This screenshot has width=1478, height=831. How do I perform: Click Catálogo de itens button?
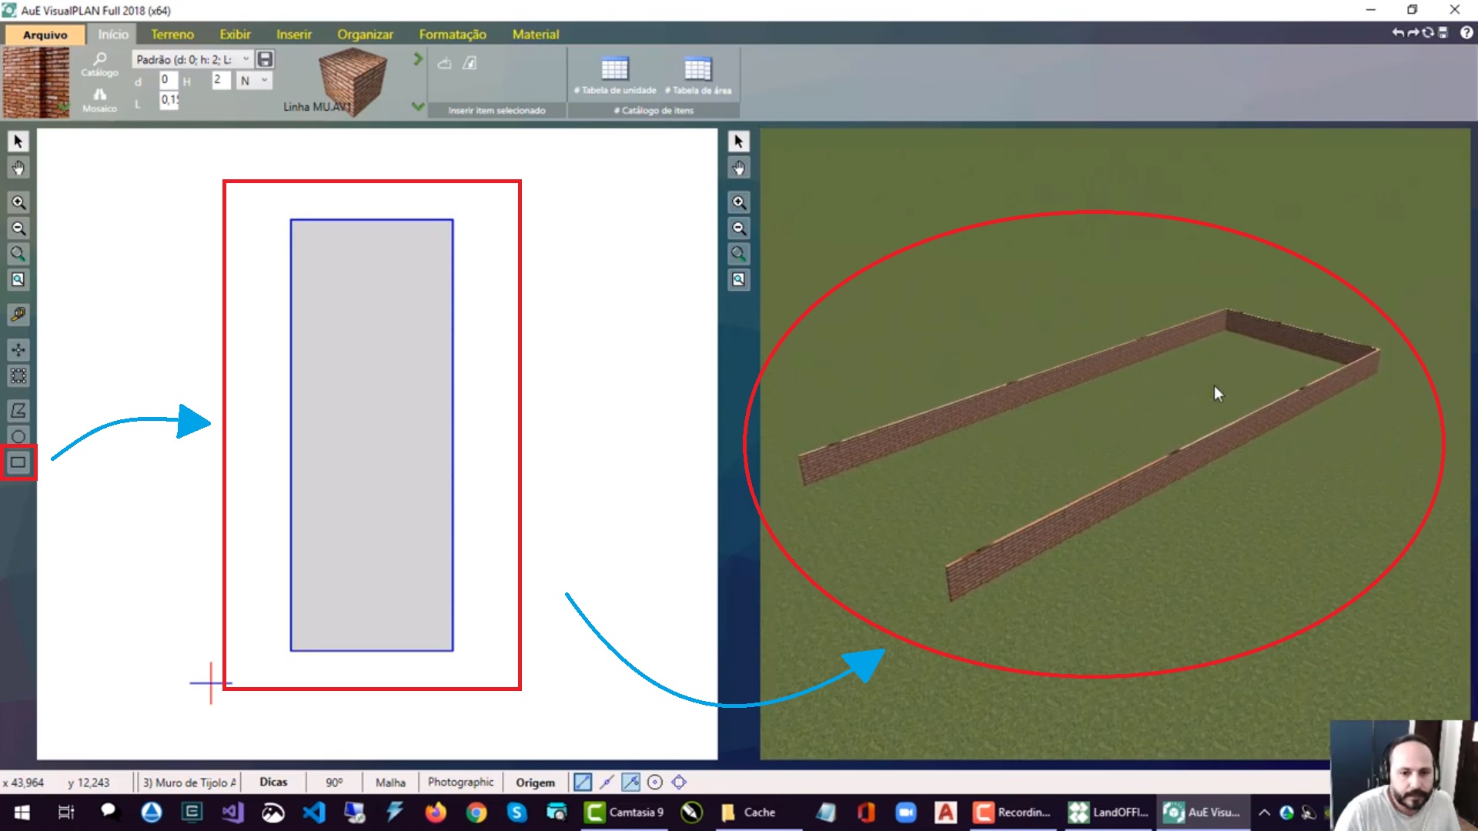coord(655,109)
